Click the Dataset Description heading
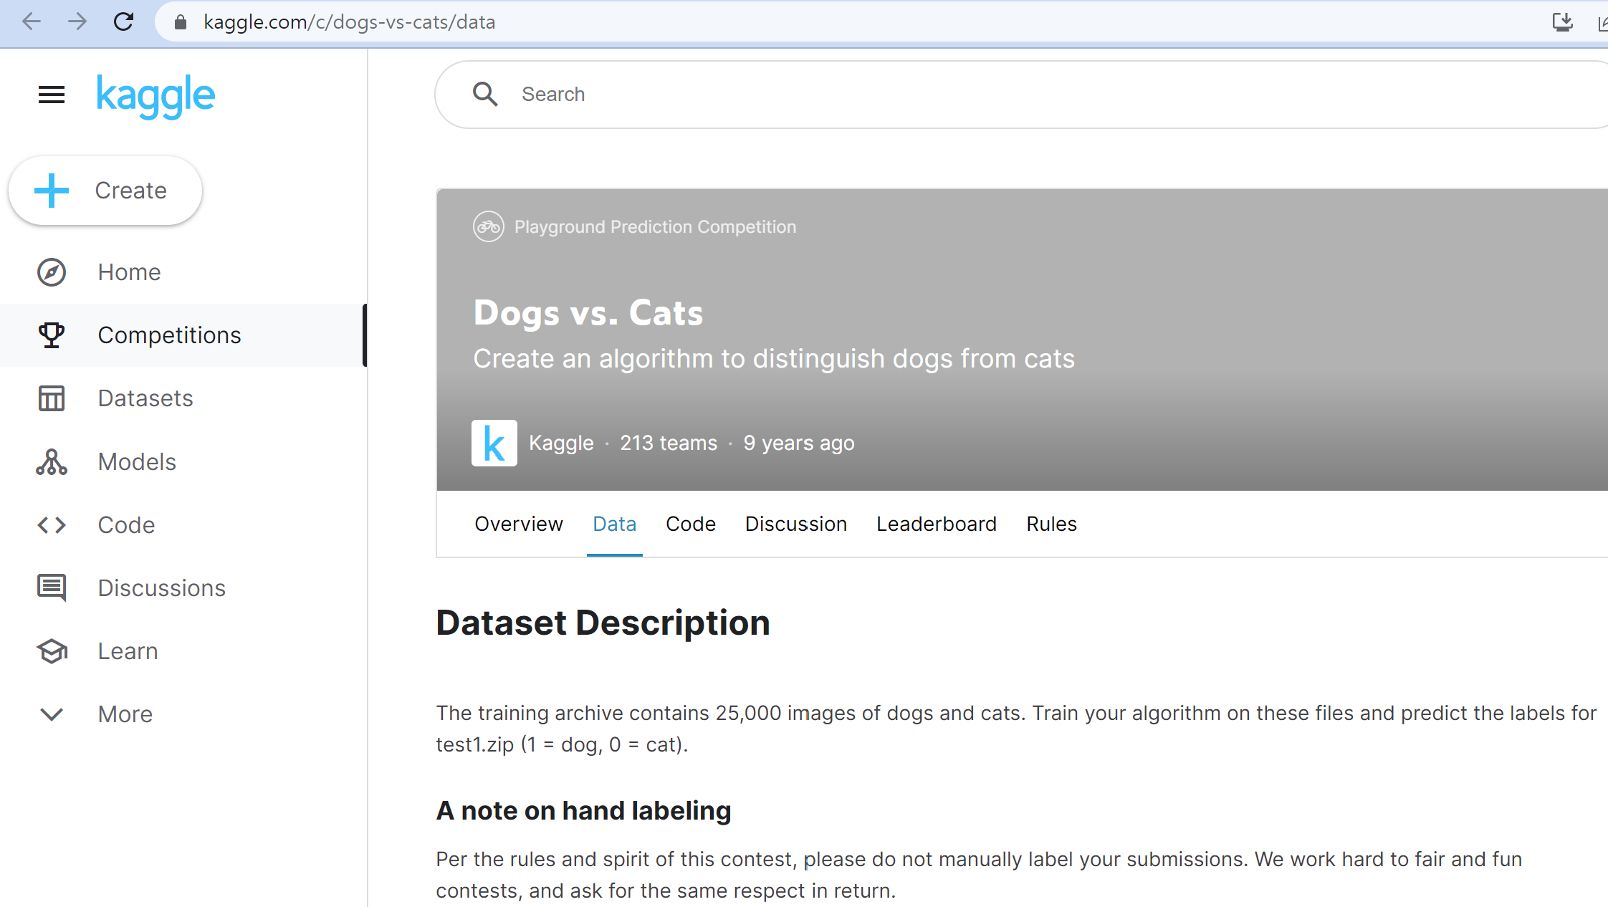Viewport: 1608px width, 907px height. point(603,623)
